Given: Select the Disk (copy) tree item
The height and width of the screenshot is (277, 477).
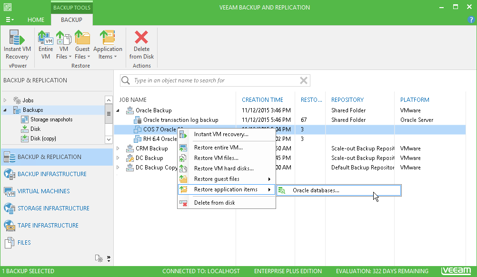Looking at the screenshot, I should click(x=43, y=138).
